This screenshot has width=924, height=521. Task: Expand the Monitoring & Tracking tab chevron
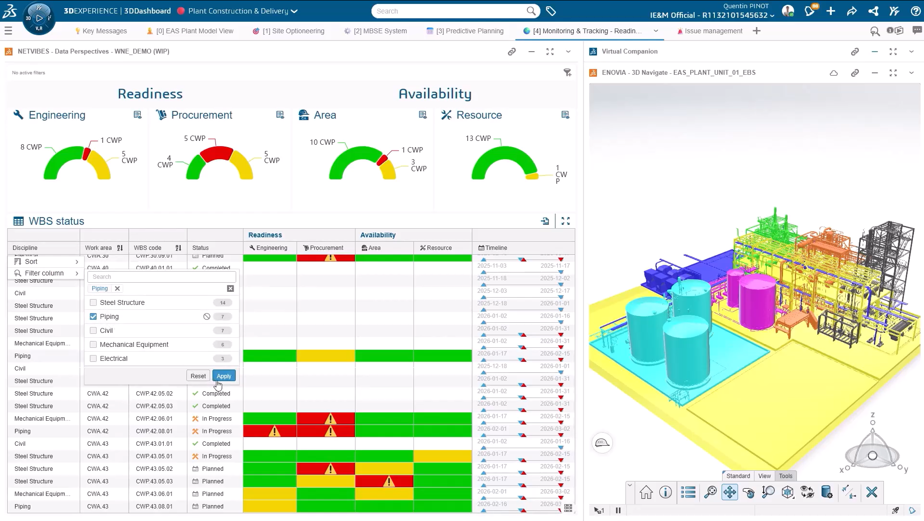(655, 31)
